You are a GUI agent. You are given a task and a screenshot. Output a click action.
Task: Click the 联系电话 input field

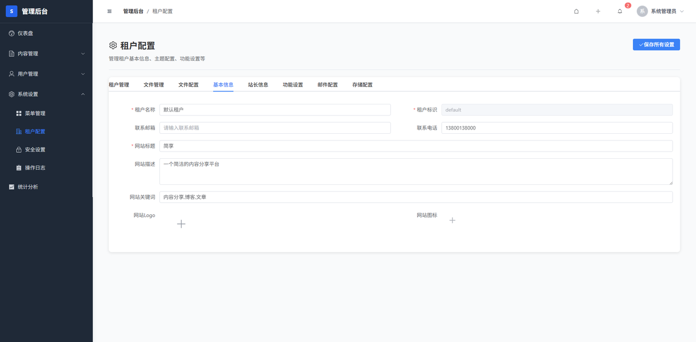[557, 128]
